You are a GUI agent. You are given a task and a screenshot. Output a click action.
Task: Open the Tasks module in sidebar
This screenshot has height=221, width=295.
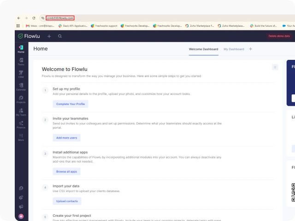click(x=21, y=62)
